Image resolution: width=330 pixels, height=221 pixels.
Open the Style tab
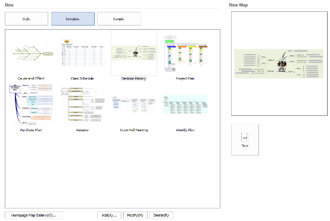[27, 18]
